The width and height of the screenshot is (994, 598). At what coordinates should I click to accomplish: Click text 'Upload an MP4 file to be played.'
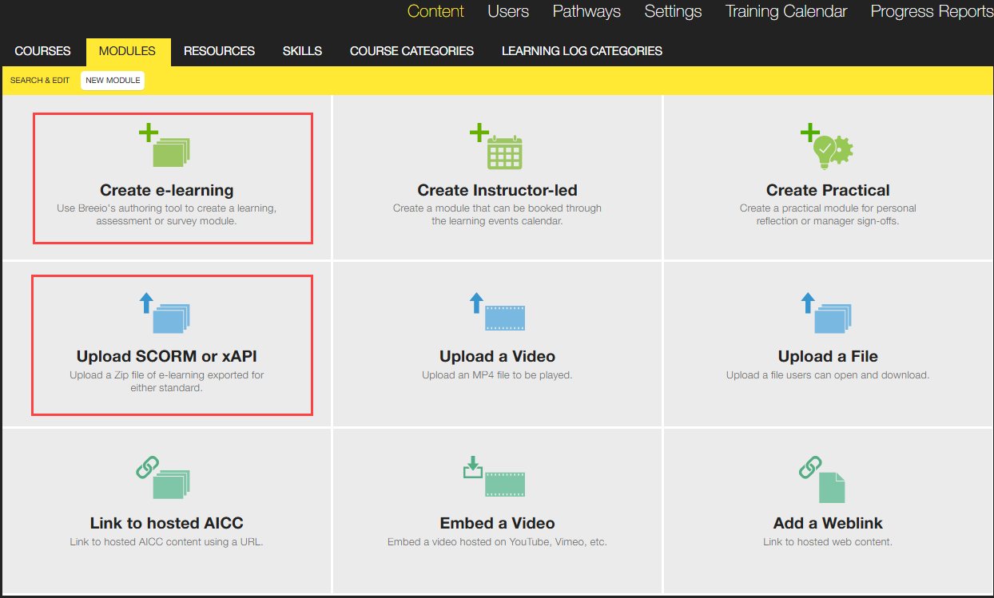coord(497,374)
